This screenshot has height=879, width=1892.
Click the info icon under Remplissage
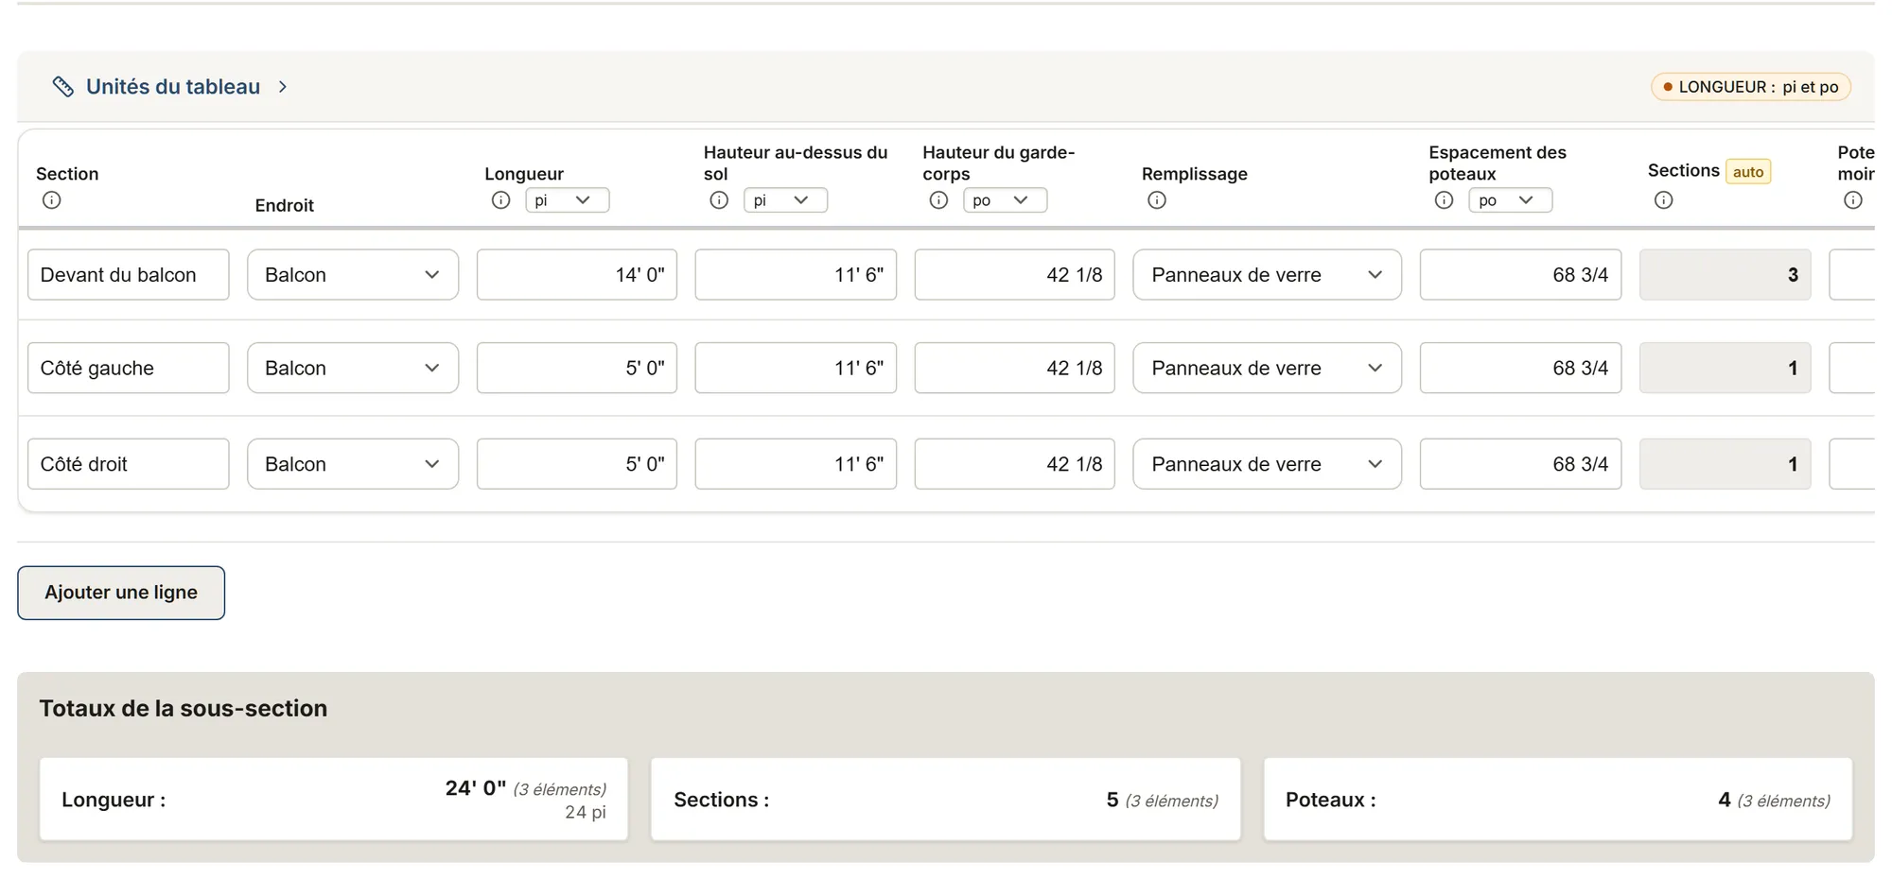pyautogui.click(x=1157, y=200)
